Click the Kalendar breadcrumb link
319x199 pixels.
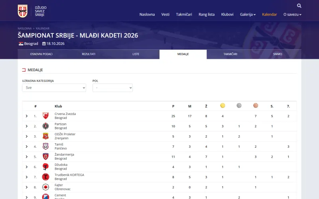tap(43, 28)
